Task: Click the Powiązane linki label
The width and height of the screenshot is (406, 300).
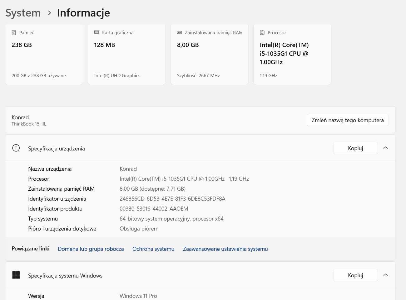Action: pos(31,249)
